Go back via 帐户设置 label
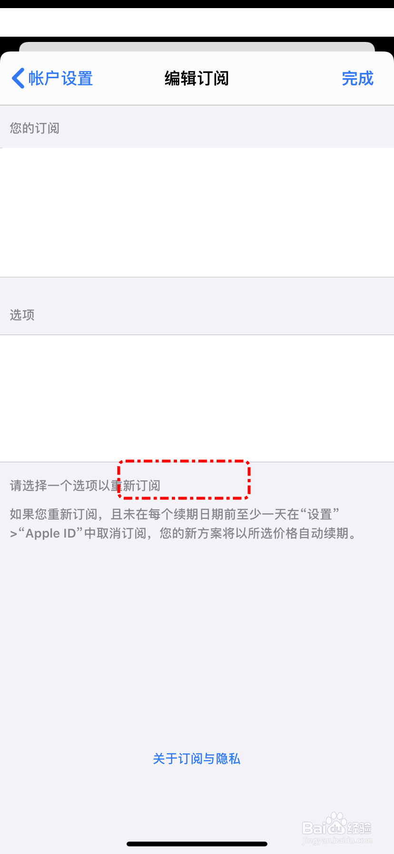The height and width of the screenshot is (854, 394). coord(60,78)
